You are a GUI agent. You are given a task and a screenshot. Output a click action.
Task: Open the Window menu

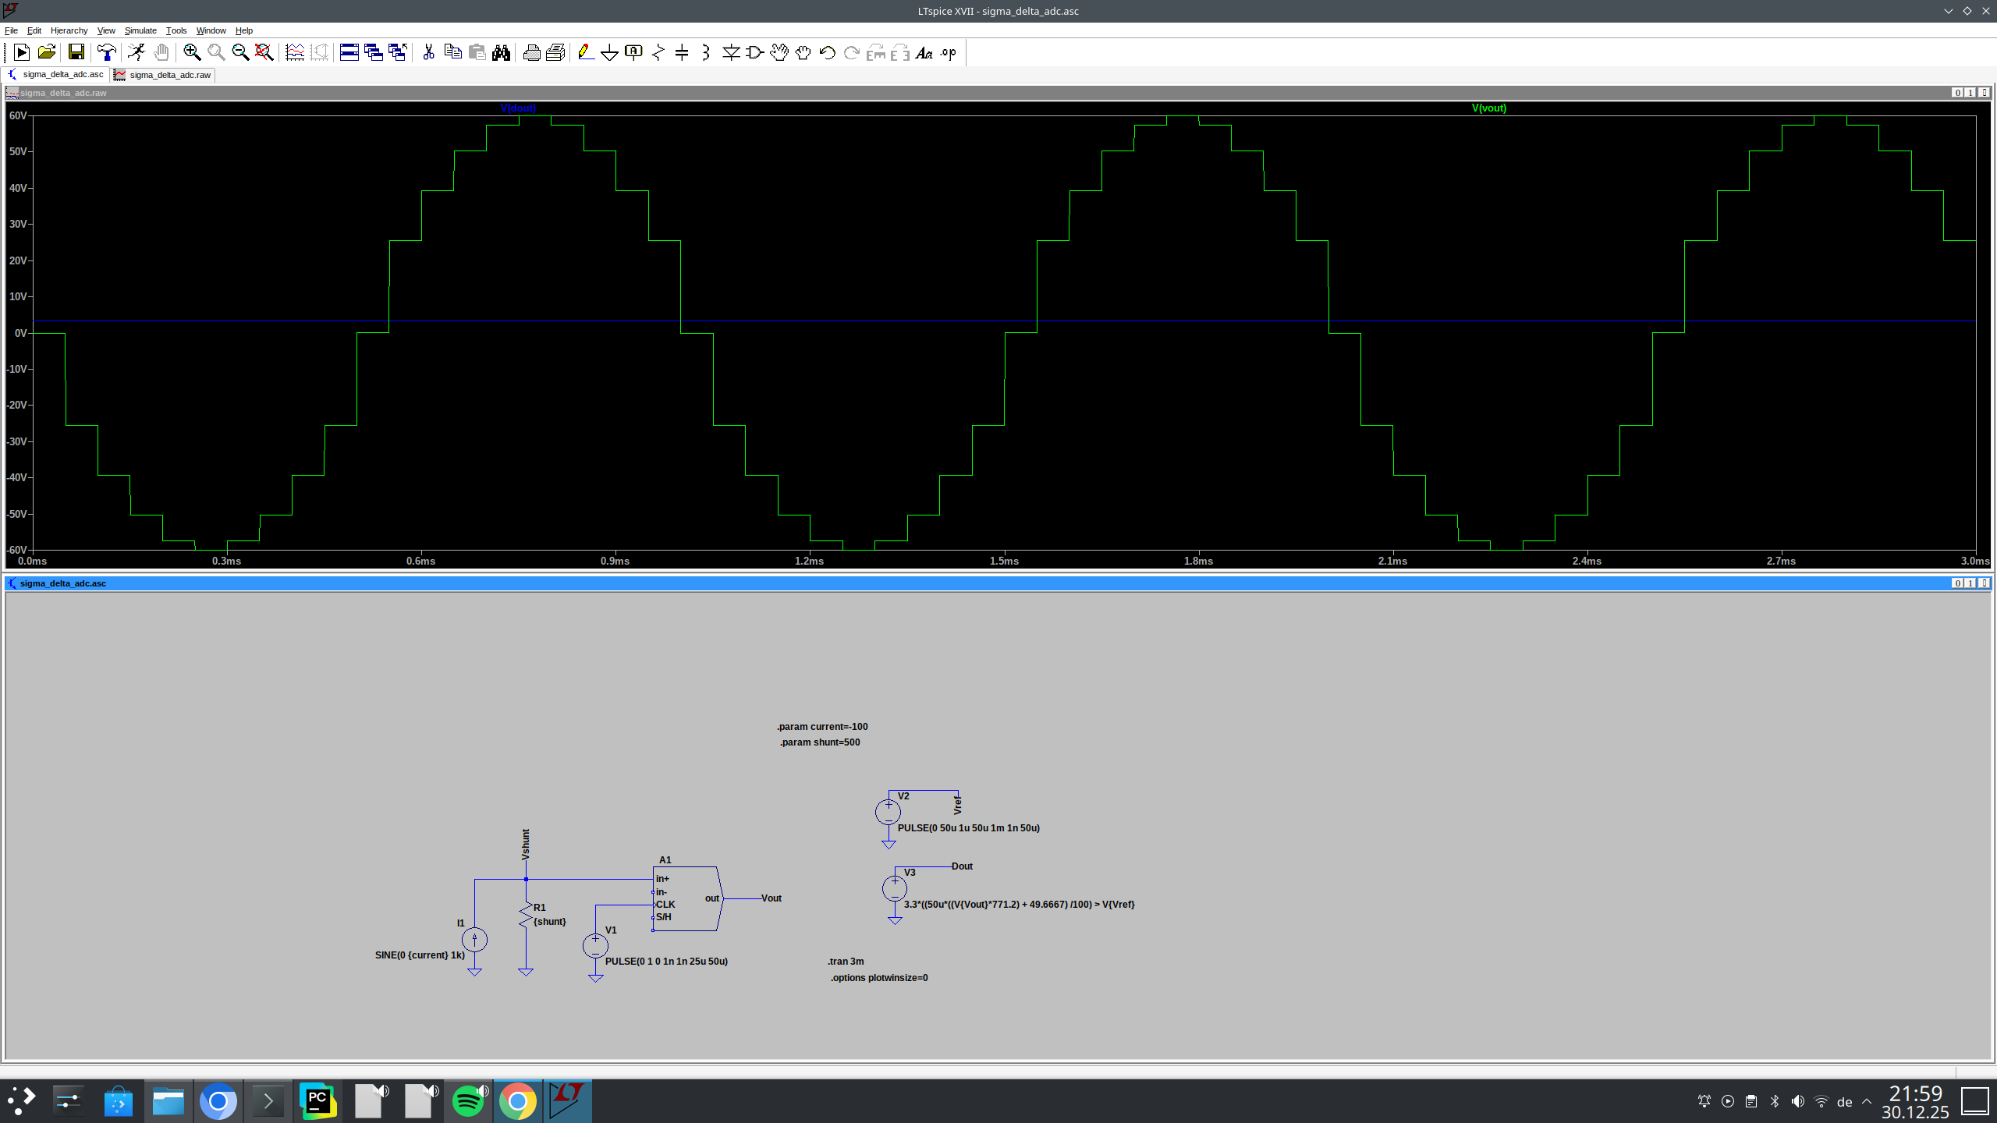[x=211, y=30]
